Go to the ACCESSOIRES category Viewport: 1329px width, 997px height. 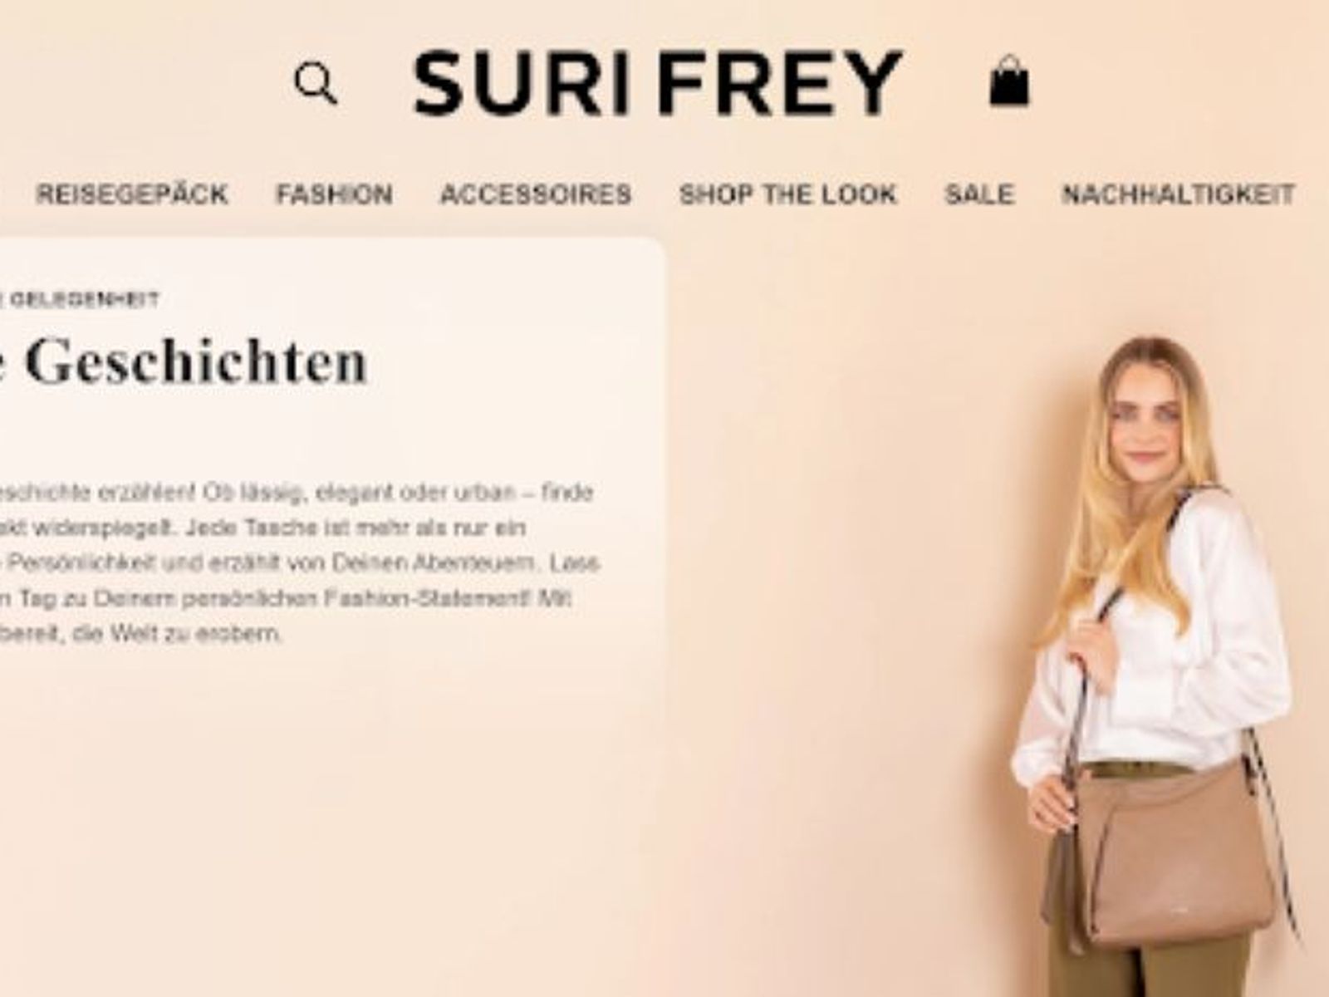[x=536, y=194]
